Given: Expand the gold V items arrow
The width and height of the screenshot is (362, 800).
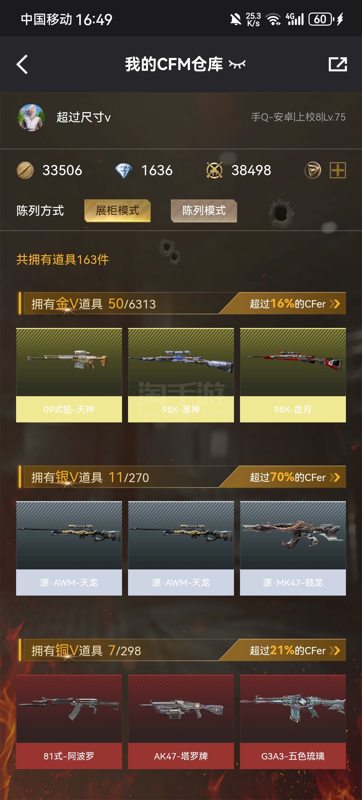Looking at the screenshot, I should 335,304.
